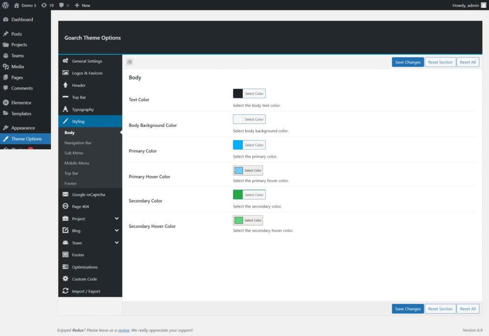Click the green Secondary Color swatch

point(238,195)
